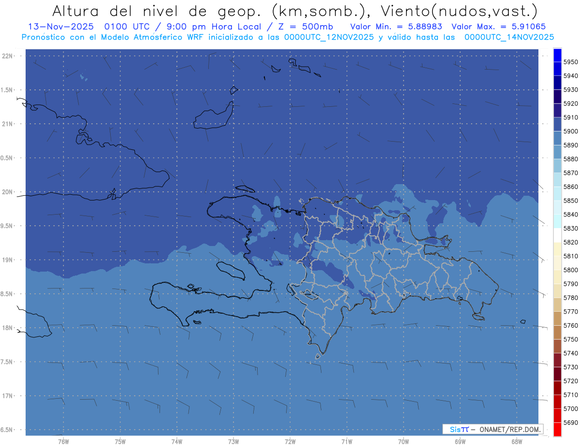
Task: Click the '19N' latitude label
Action: (7, 260)
